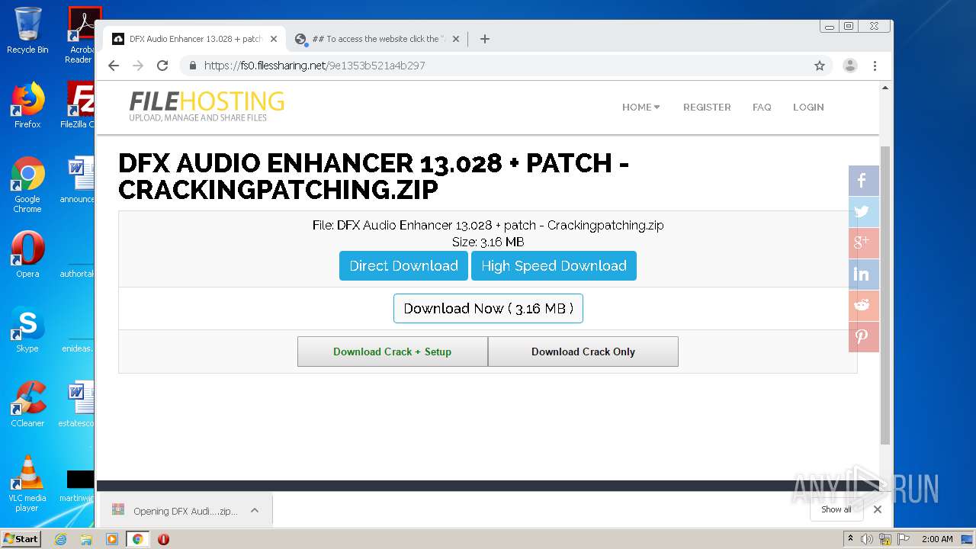
Task: Click Download Crack + Setup
Action: point(393,352)
